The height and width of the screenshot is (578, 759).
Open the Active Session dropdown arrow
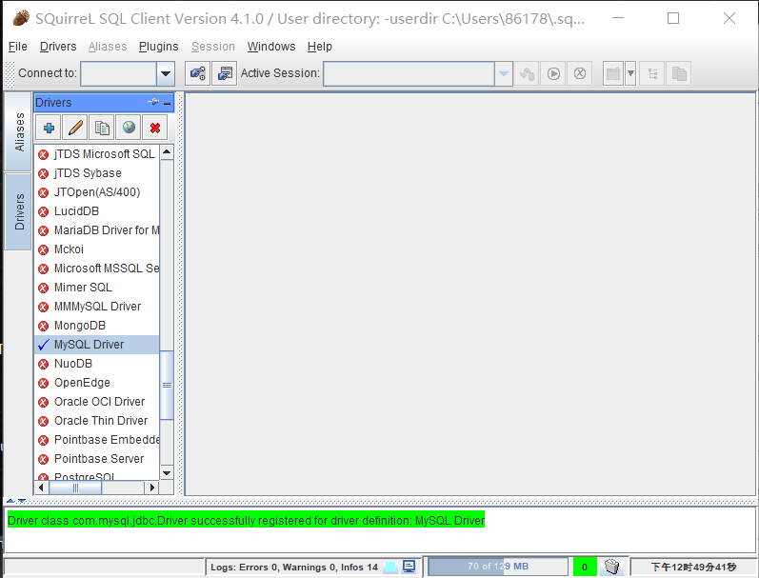tap(504, 73)
